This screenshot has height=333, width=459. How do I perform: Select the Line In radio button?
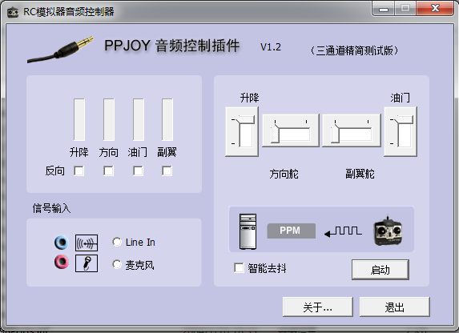click(117, 242)
